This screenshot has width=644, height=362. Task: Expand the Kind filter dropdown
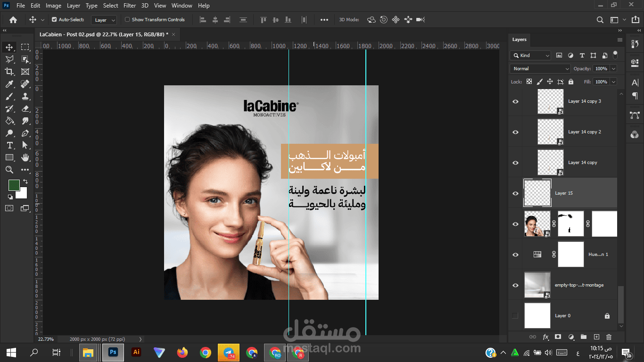(x=530, y=55)
